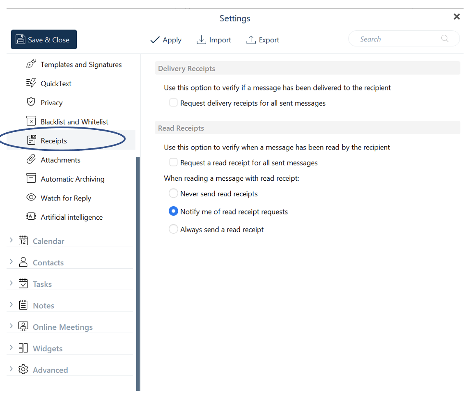473x396 pixels.
Task: Select Notify me of read receipt requests
Action: click(173, 211)
